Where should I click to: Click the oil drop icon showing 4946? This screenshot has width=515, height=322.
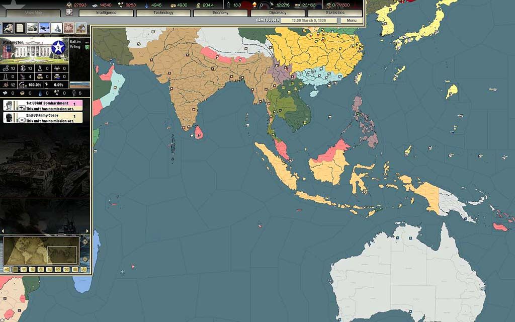[x=146, y=5]
